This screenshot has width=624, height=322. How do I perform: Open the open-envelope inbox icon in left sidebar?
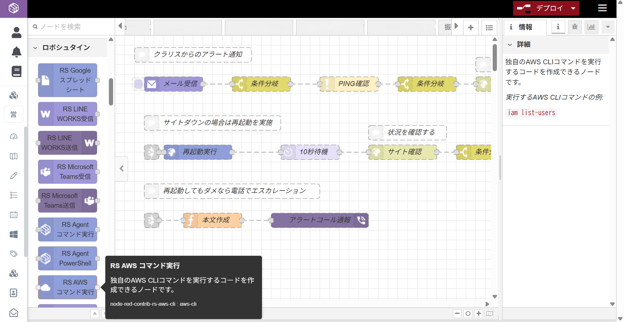click(x=14, y=313)
